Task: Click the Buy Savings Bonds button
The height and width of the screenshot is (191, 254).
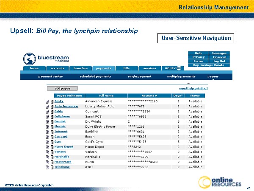Action: (208, 65)
